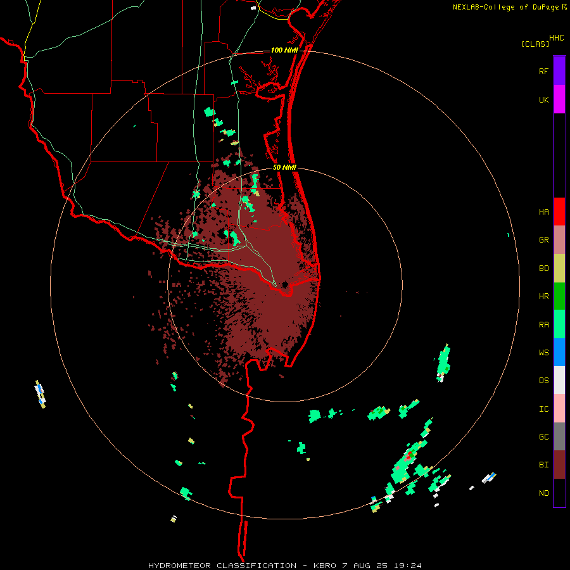Click the "ND" legend label
The image size is (570, 570).
tap(543, 493)
